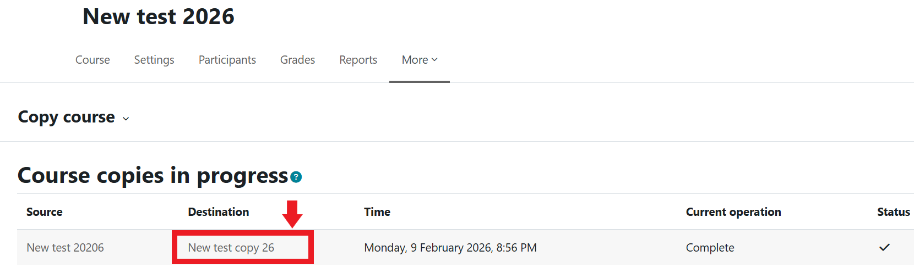The width and height of the screenshot is (914, 273).
Task: Click the New test 2026 course title
Action: [x=159, y=17]
